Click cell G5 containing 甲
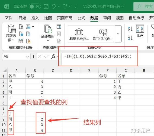This screenshot has width=154, height=136. [x=126, y=98]
